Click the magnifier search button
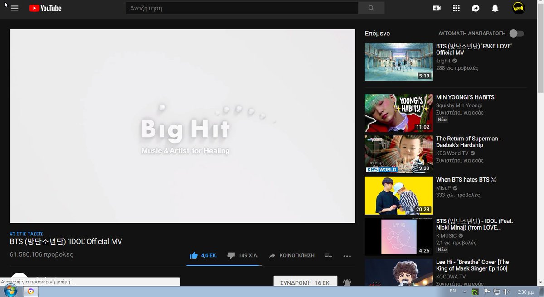Image resolution: width=544 pixels, height=297 pixels. tap(371, 8)
